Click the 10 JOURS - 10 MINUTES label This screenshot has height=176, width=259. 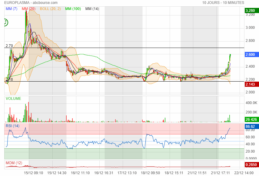coord(223,3)
